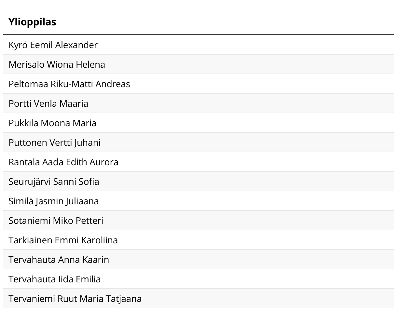Choose the row Portti Venla Maaria
Image resolution: width=397 pixels, height=311 pixels.
point(198,103)
